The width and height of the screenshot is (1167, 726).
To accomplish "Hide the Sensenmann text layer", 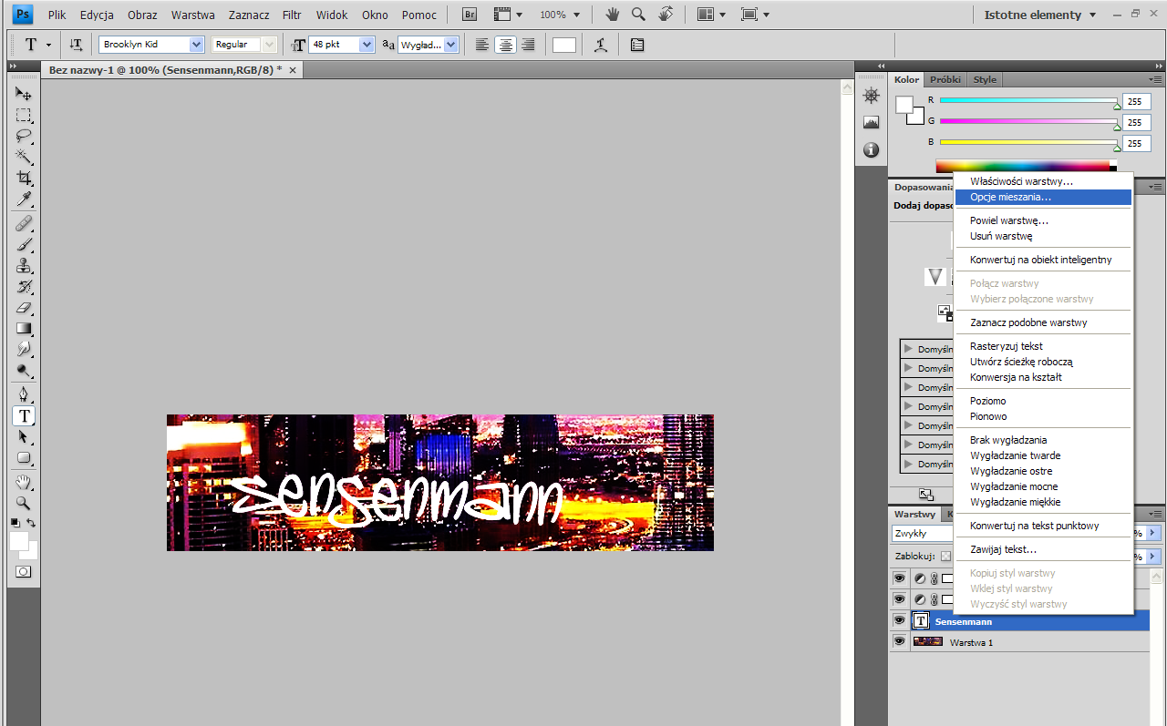I will (x=900, y=621).
